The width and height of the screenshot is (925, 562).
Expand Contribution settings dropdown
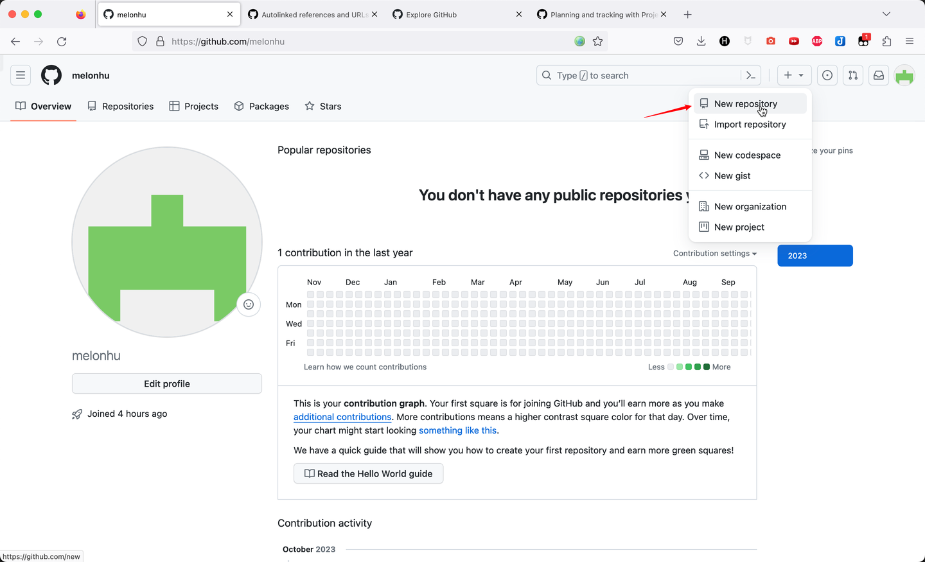click(x=715, y=253)
